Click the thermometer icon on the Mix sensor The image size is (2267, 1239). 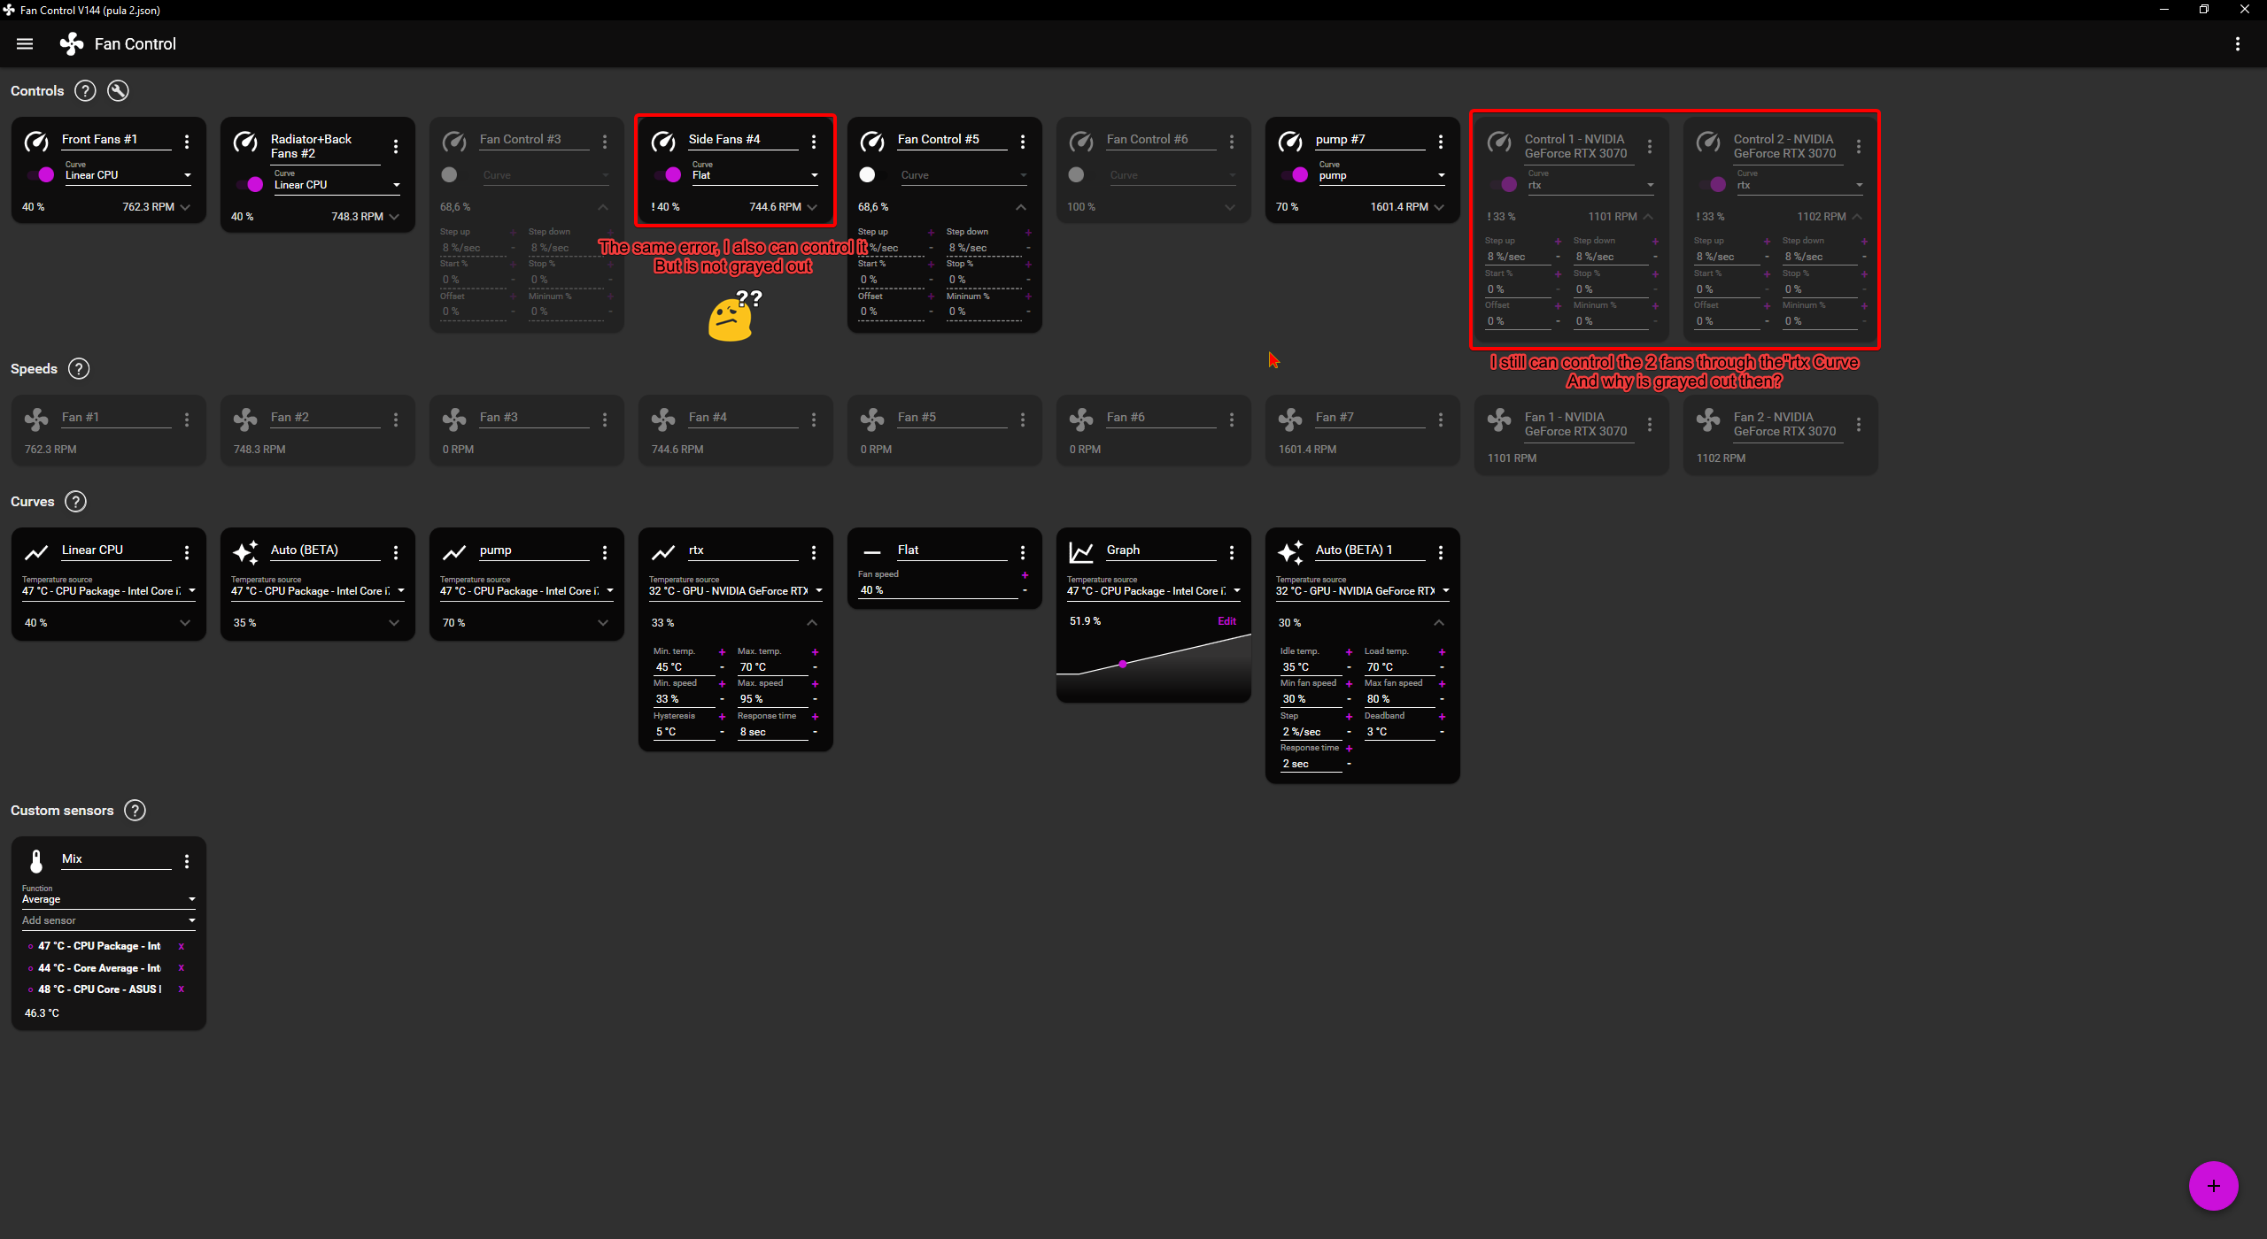pos(36,860)
